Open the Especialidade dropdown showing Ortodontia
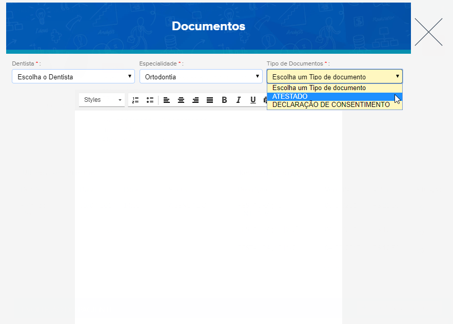The image size is (453, 324). [x=201, y=77]
